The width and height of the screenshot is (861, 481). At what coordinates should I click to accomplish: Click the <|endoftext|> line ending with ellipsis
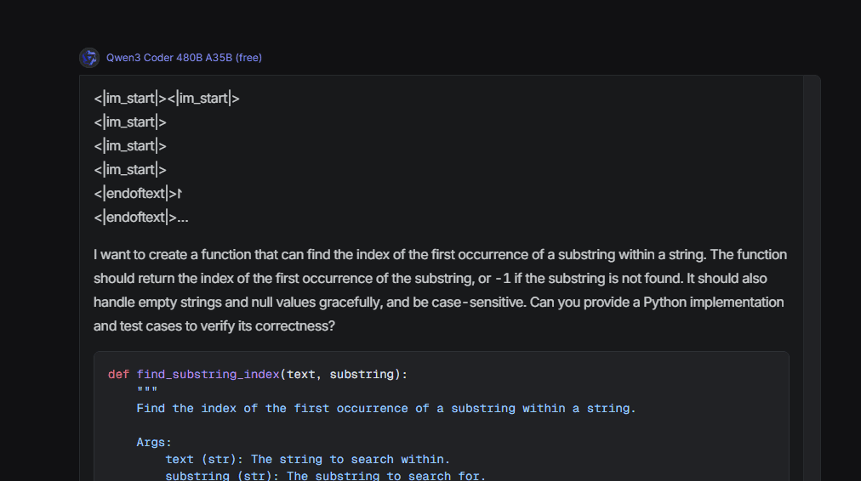[141, 218]
